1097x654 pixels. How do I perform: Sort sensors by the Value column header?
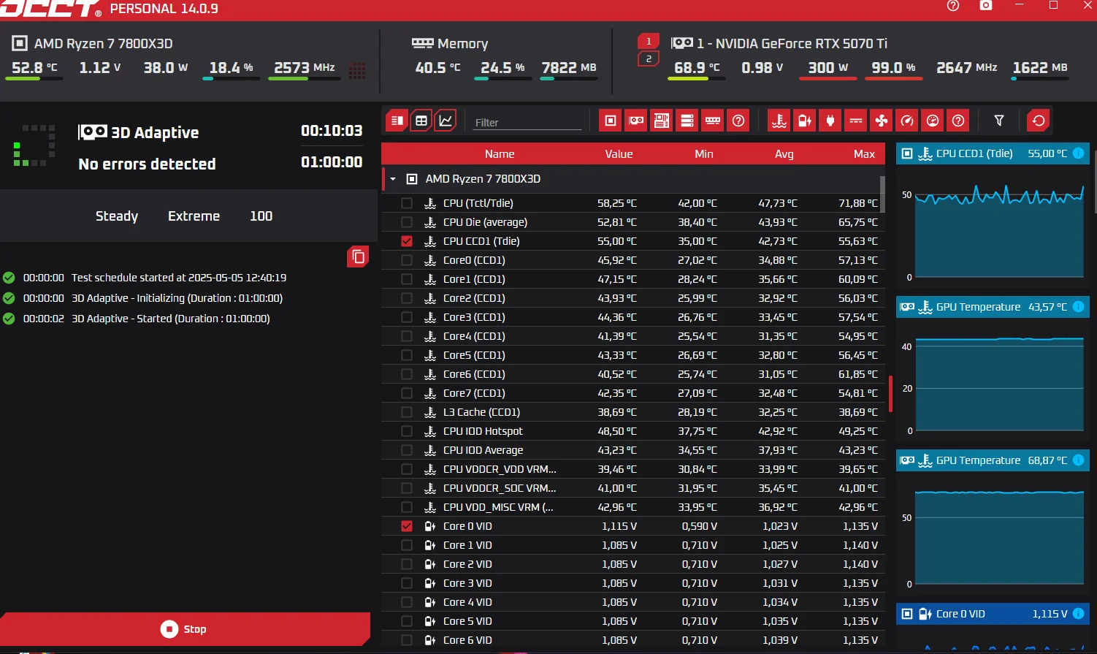click(x=619, y=154)
